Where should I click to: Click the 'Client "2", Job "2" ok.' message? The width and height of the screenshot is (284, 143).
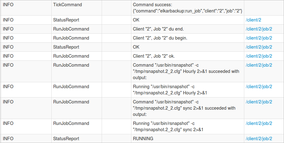coord(154,56)
